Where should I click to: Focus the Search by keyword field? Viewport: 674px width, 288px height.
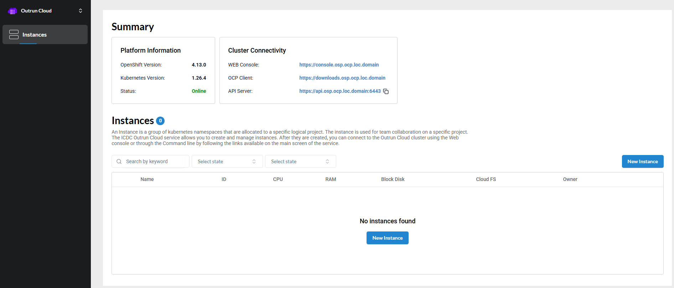click(x=155, y=161)
